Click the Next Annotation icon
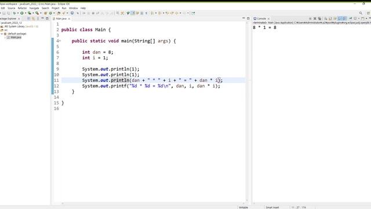The height and width of the screenshot is (209, 371). [152, 13]
